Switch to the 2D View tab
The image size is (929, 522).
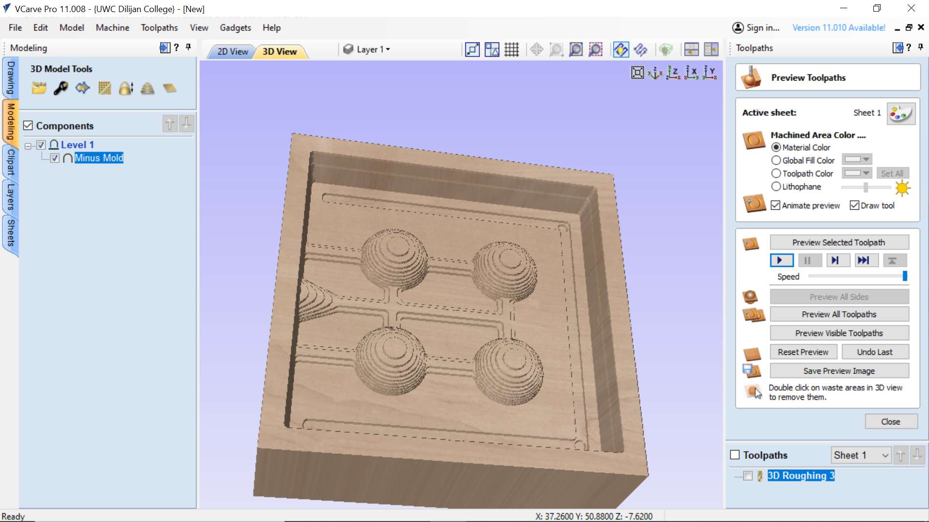click(232, 52)
